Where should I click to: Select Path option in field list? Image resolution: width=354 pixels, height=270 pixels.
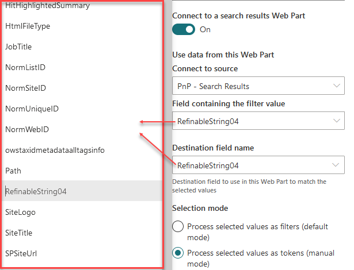click(x=13, y=171)
